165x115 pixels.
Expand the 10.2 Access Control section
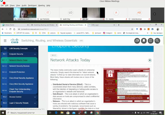pos(35,97)
